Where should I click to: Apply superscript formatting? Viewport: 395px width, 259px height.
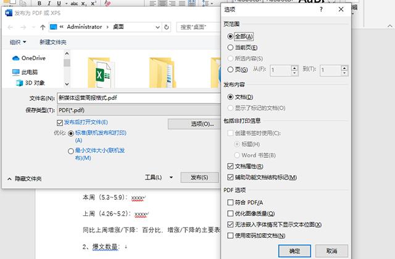tap(93, 3)
